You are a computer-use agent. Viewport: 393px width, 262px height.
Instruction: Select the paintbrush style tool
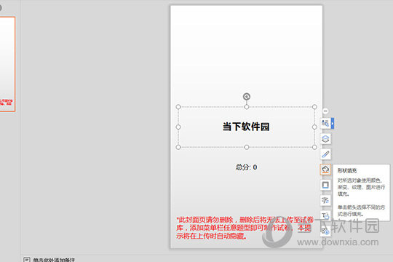tap(325, 154)
